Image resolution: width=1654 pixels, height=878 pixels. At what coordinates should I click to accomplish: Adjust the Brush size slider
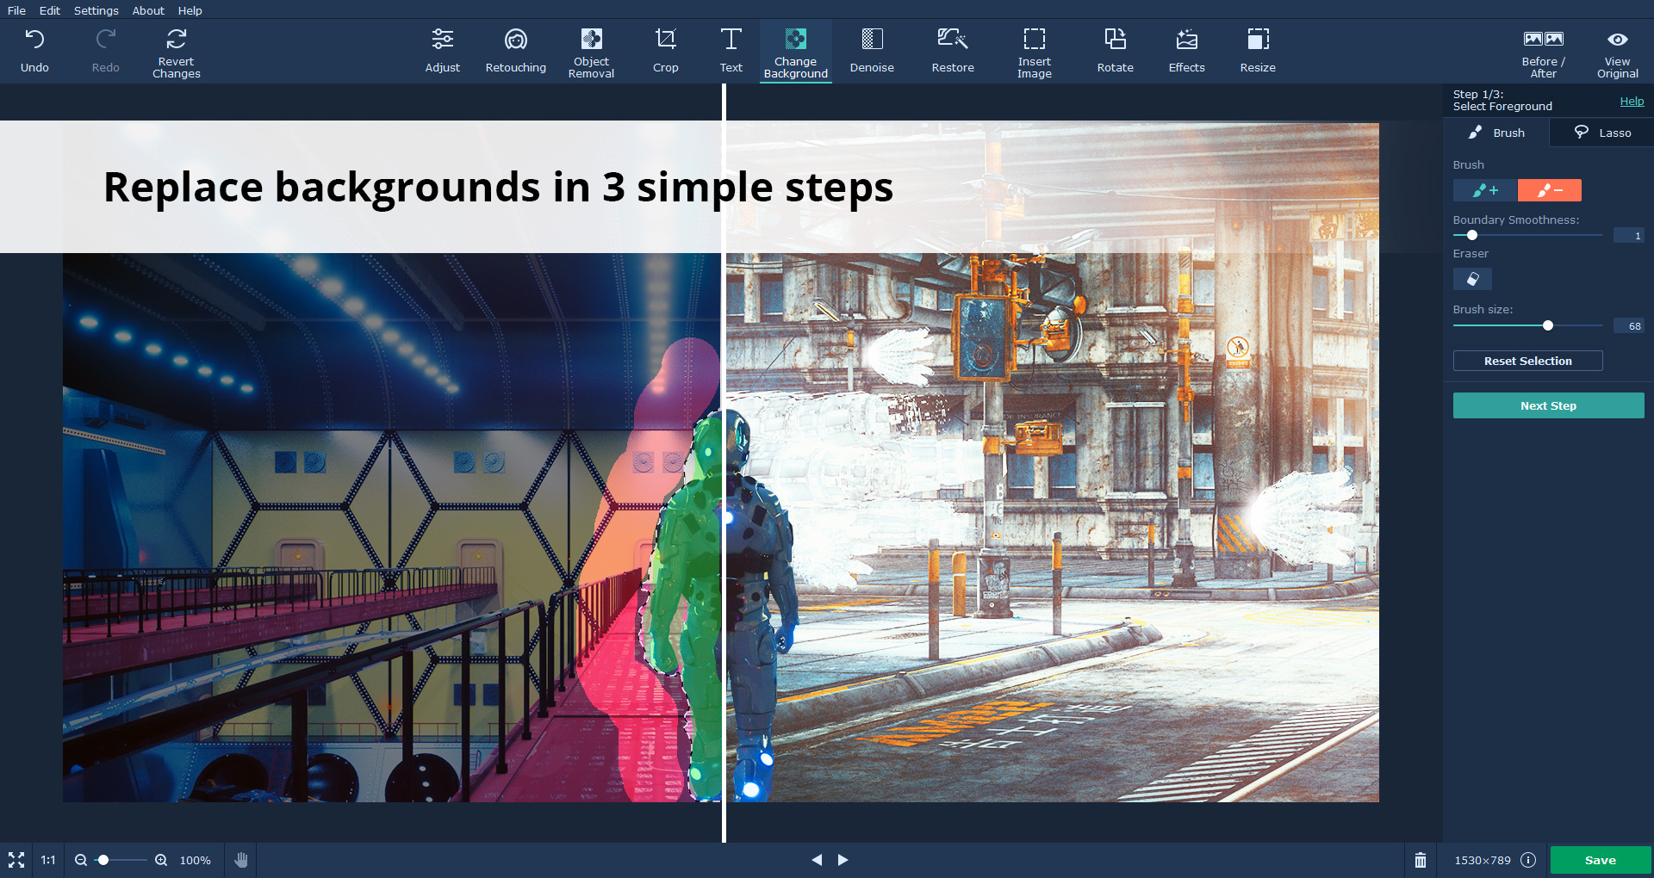(1548, 325)
